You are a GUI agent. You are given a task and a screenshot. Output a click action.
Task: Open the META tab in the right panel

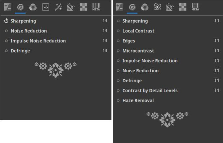[x=195, y=7]
